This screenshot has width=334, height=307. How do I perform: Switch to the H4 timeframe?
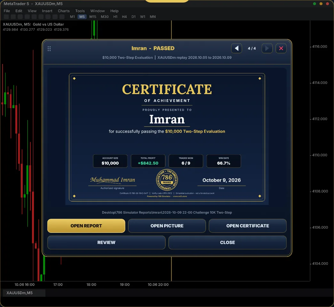pos(124,17)
